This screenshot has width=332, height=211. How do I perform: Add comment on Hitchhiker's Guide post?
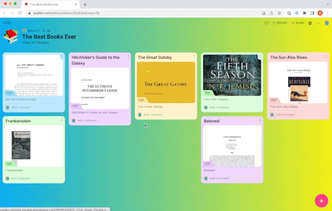[87, 120]
